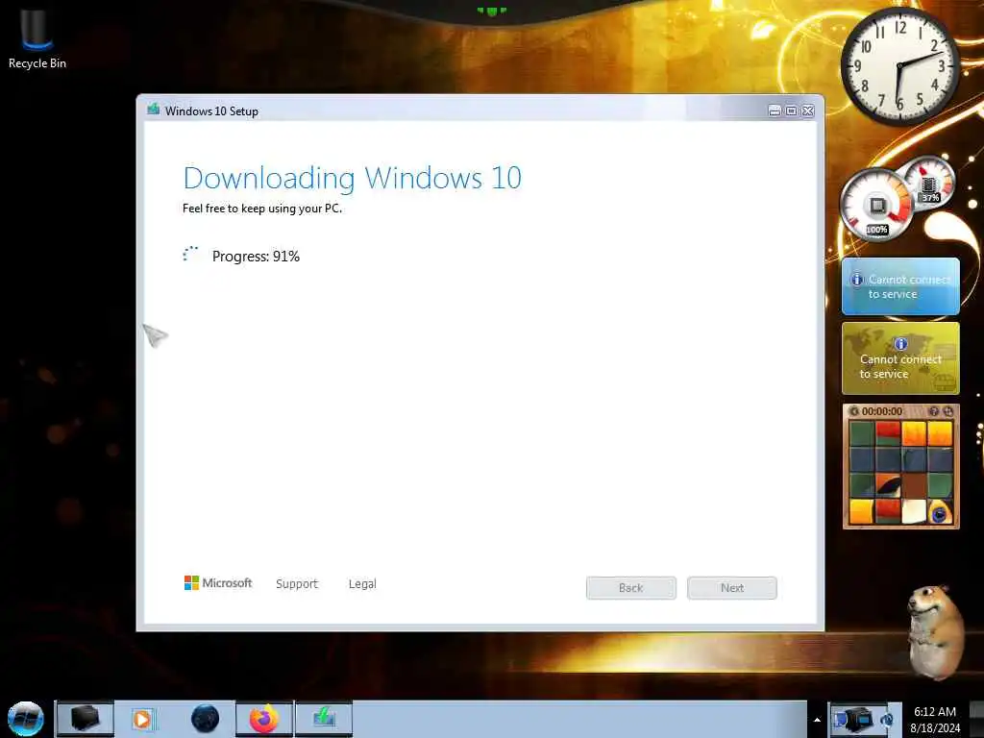984x738 pixels.
Task: Click the green sidebar handle at screen top
Action: pyautogui.click(x=492, y=11)
